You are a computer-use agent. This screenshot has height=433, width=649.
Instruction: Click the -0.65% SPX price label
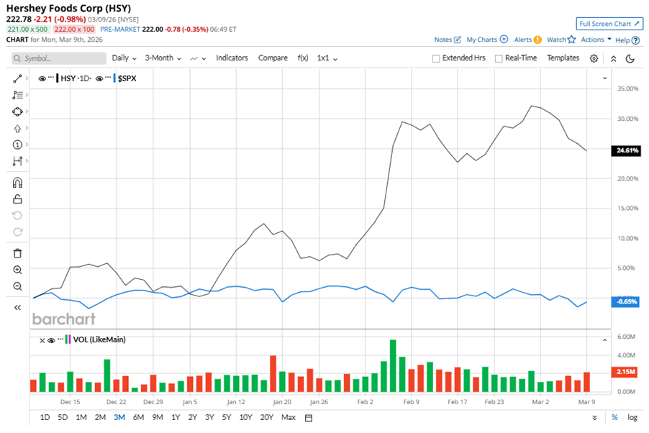point(626,302)
